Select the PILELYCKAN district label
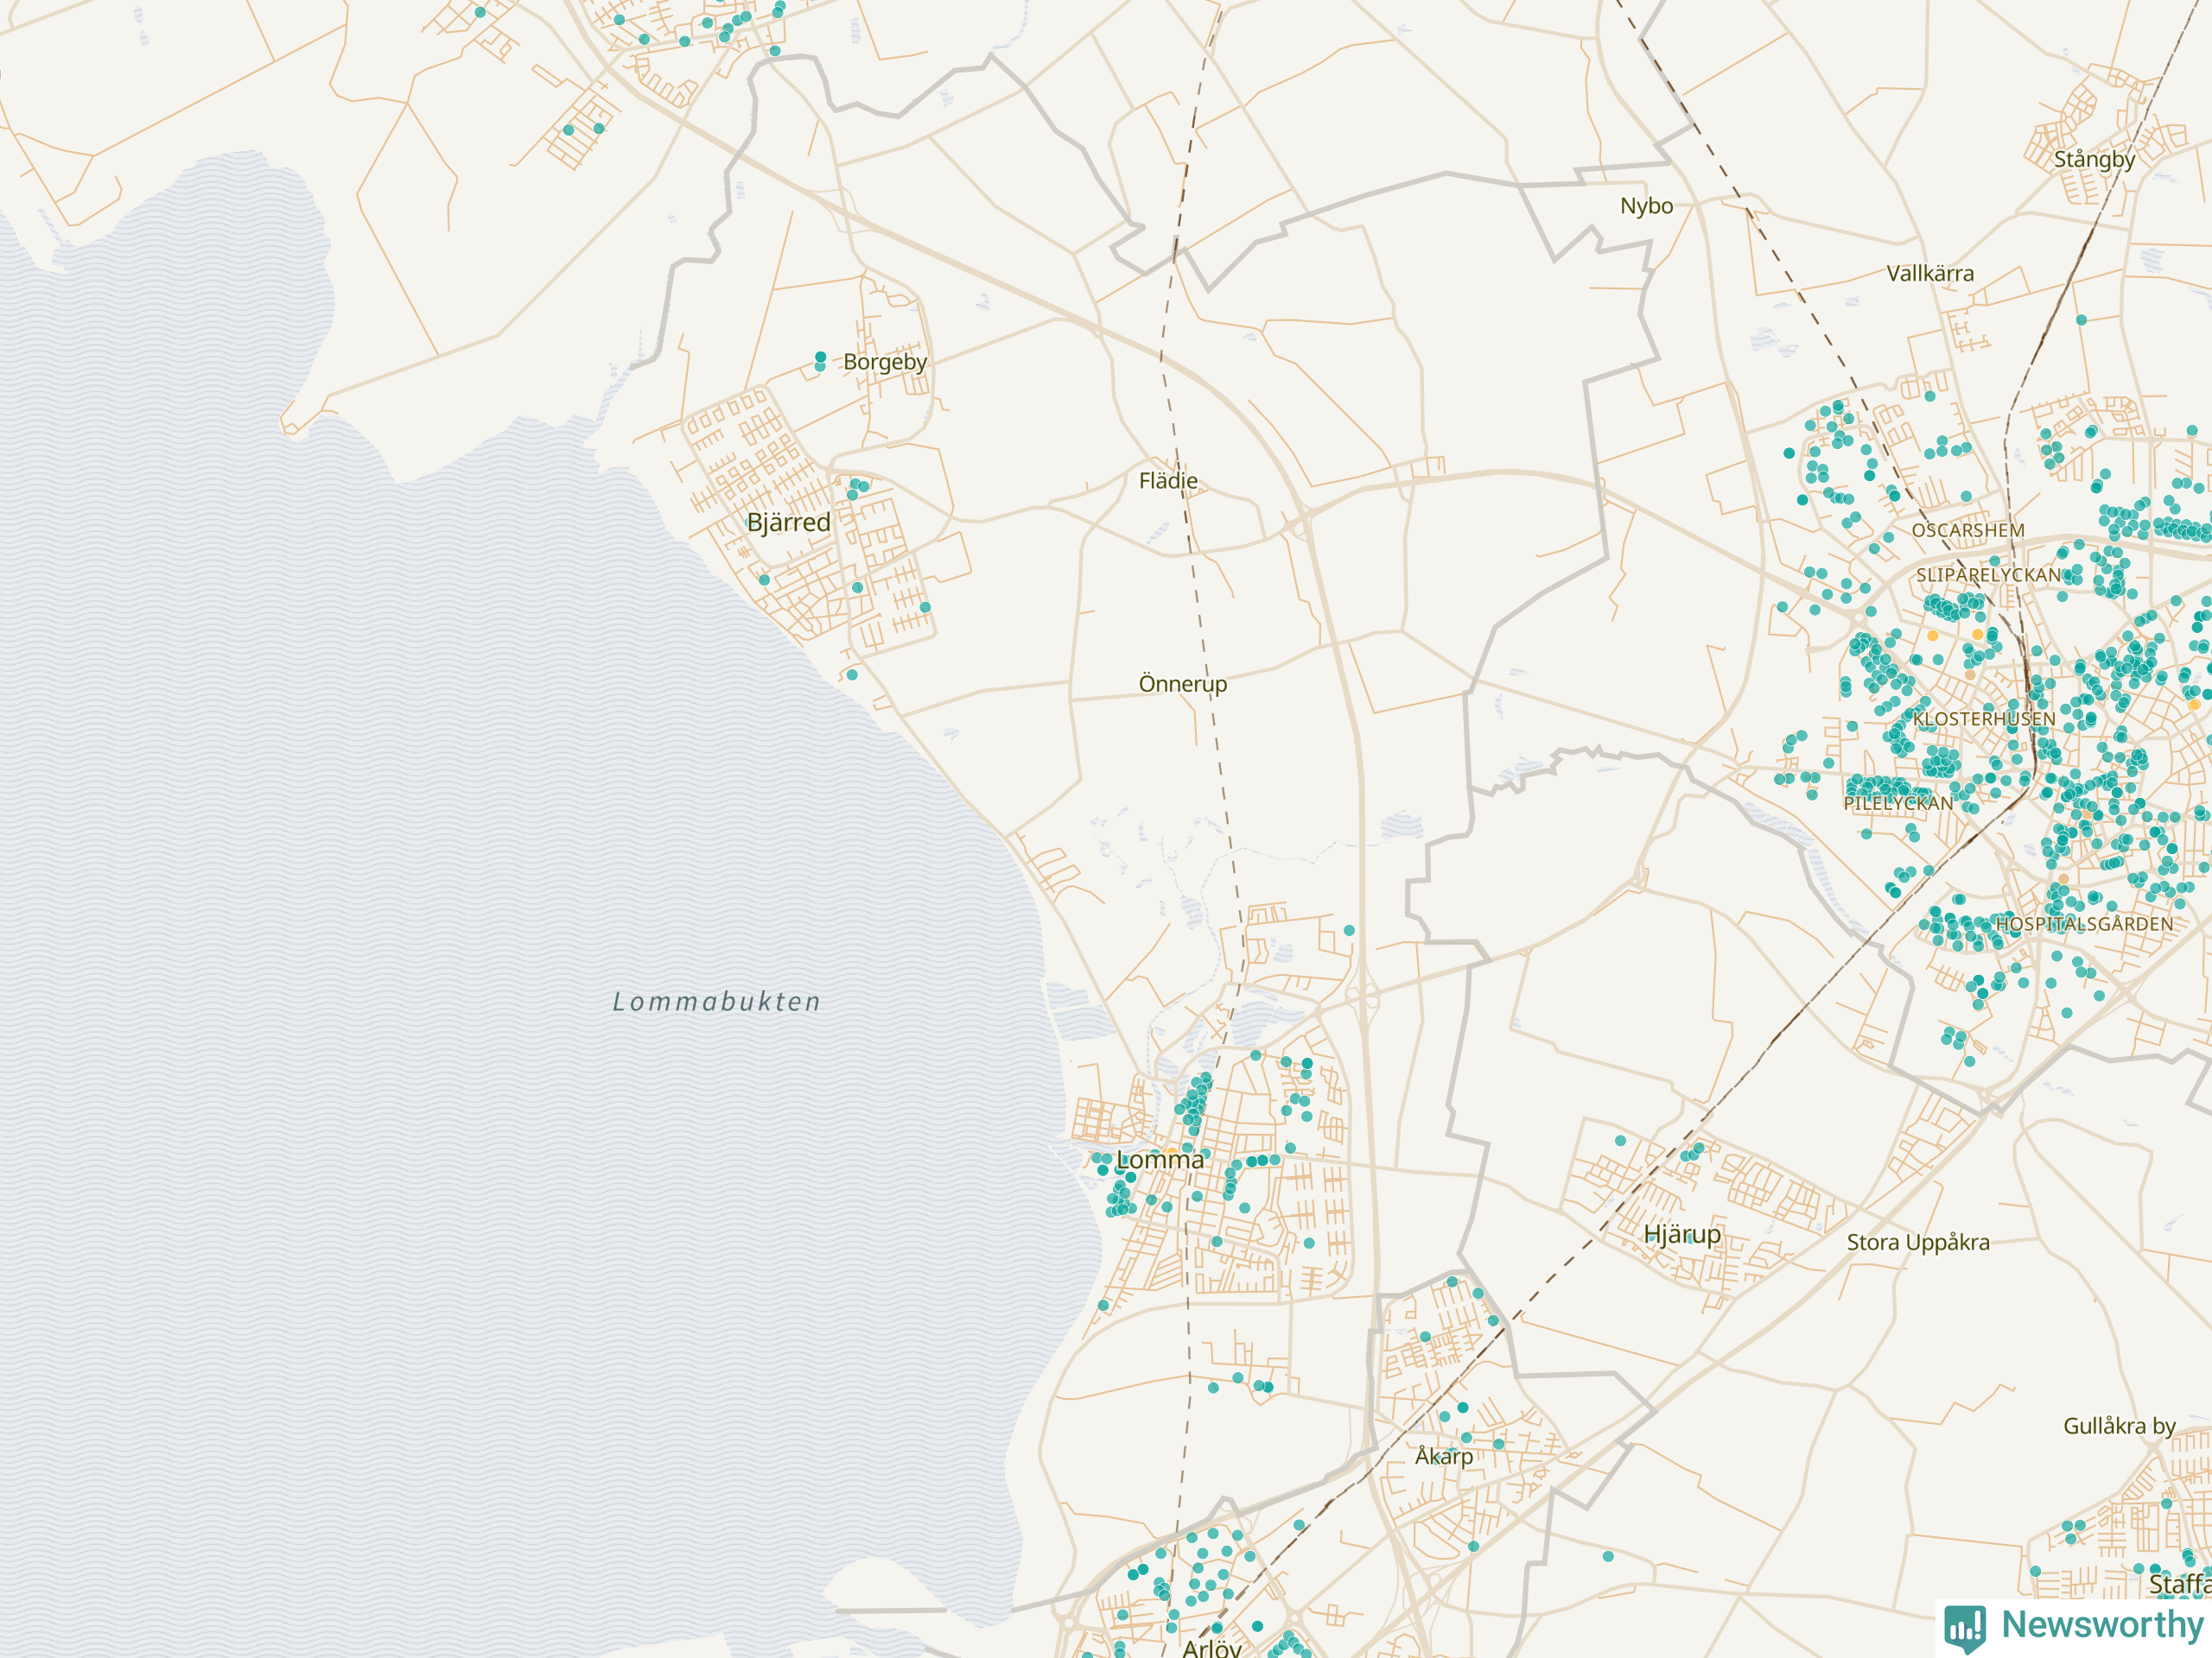The image size is (2212, 1658). [x=1898, y=803]
